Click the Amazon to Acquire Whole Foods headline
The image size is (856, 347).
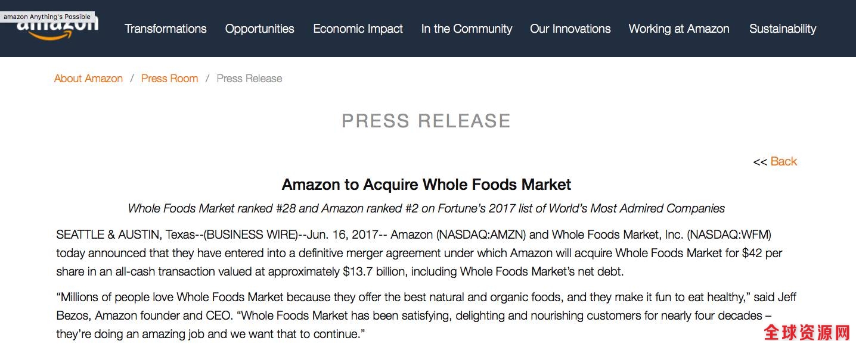pos(426,185)
